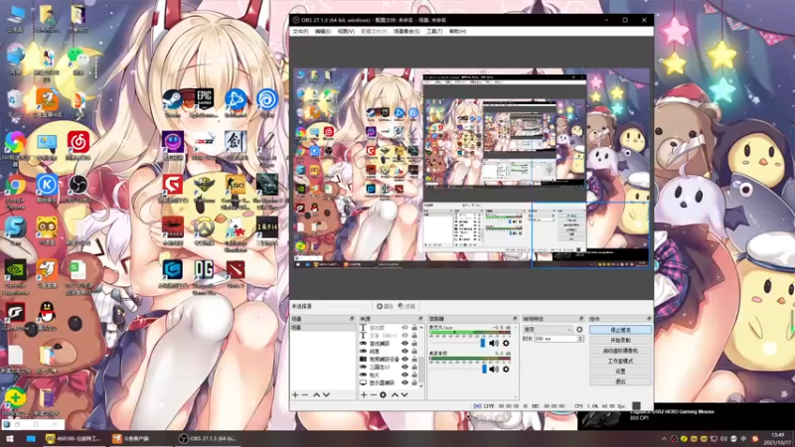795x447 pixels.
Task: Adjust 桌面音频 volume slider handle
Action: click(484, 370)
